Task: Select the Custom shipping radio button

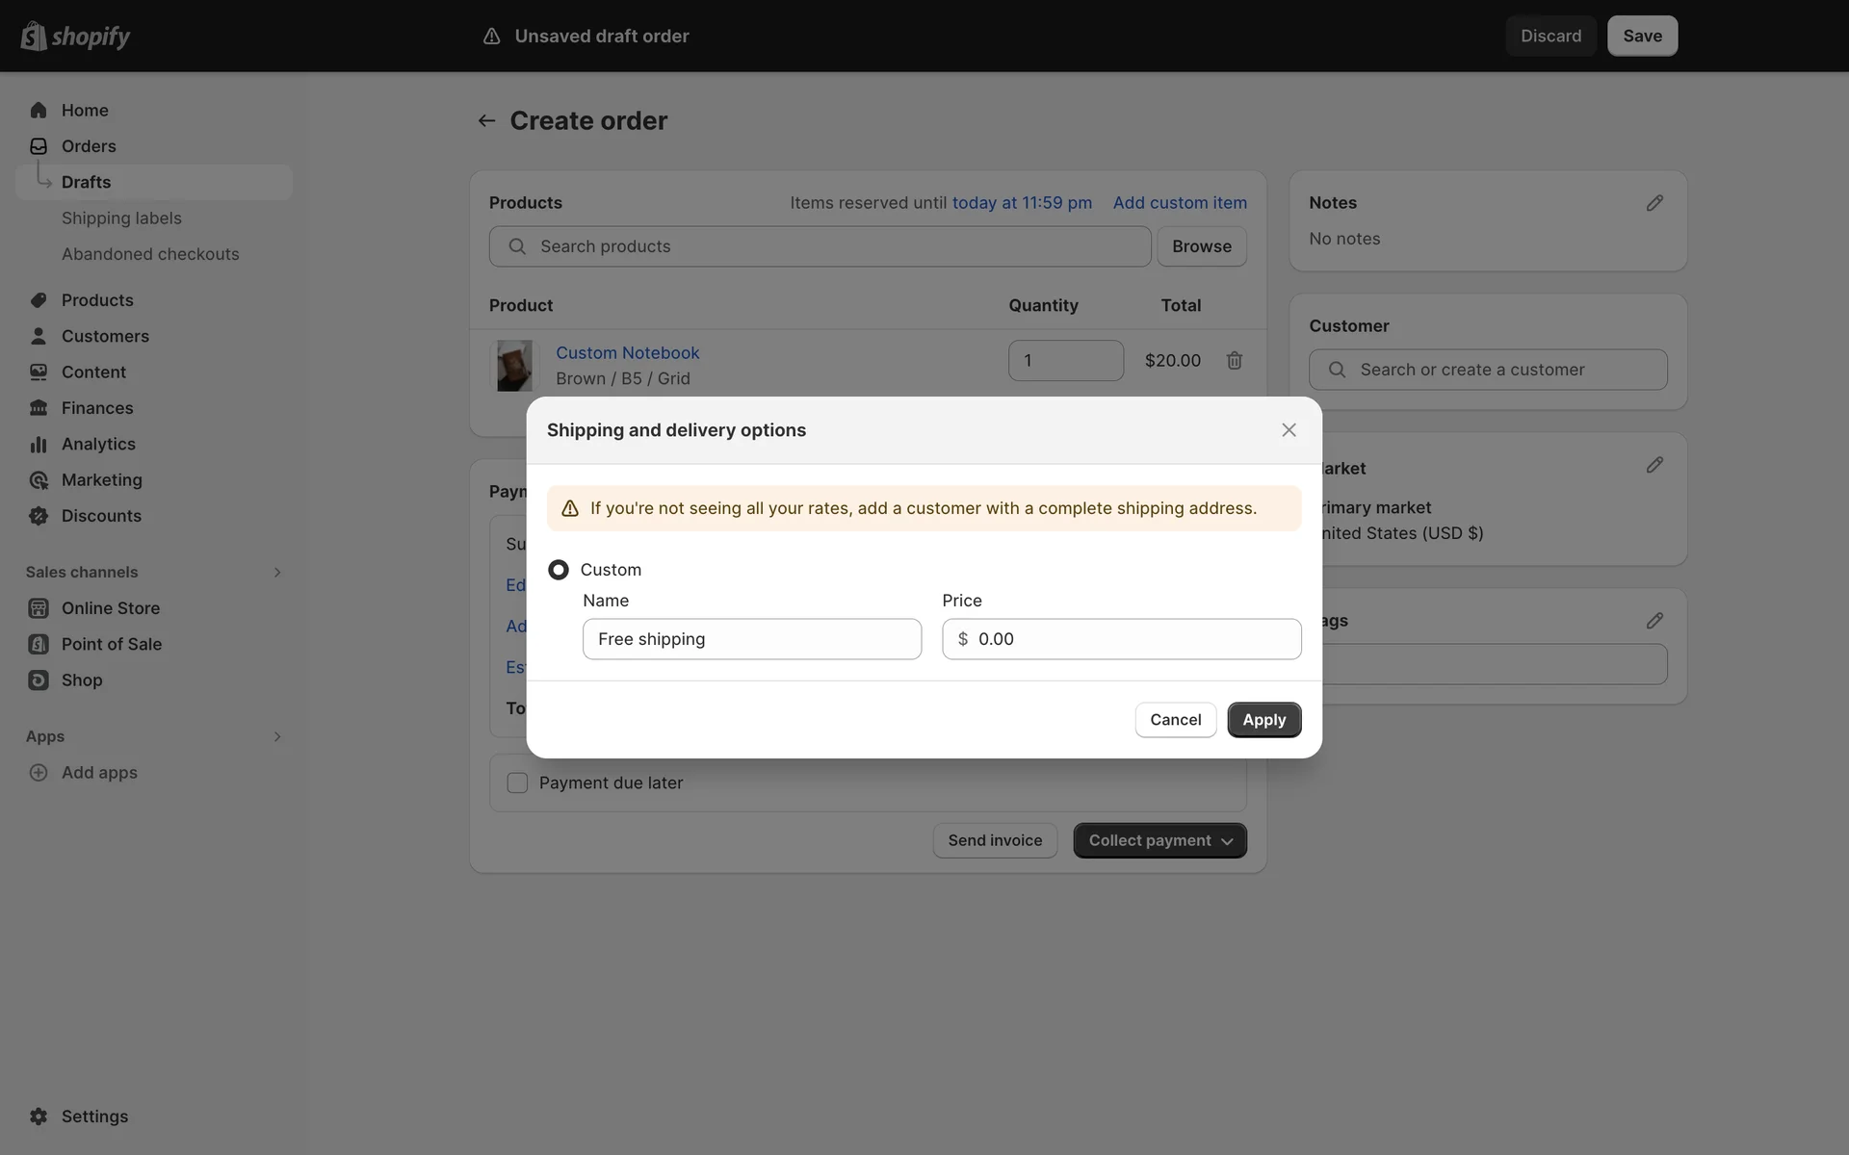Action: tap(559, 570)
